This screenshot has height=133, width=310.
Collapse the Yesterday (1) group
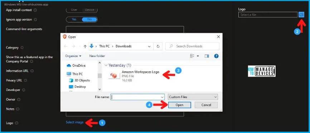(x=106, y=65)
